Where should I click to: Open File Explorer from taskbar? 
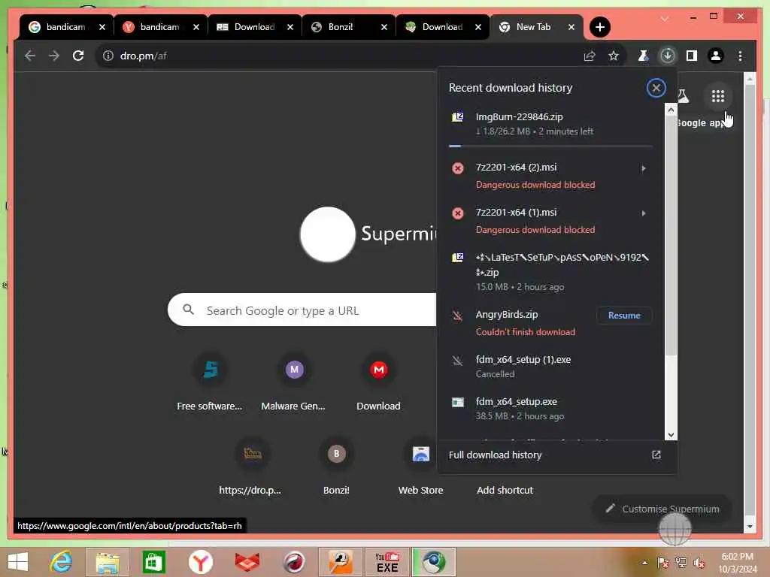click(108, 562)
